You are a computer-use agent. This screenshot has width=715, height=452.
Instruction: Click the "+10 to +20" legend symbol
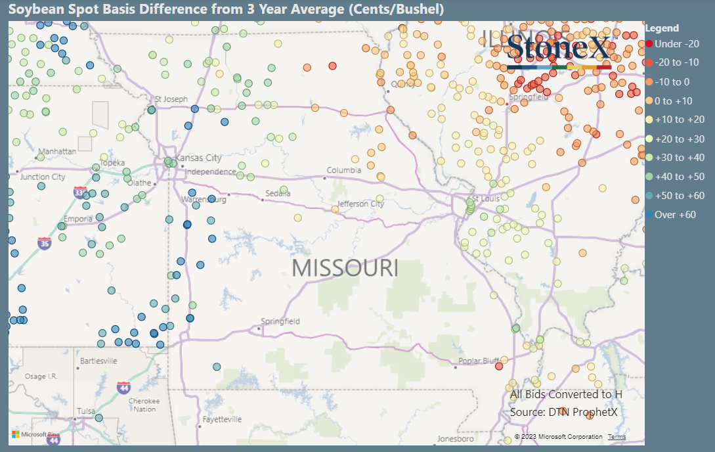point(650,120)
